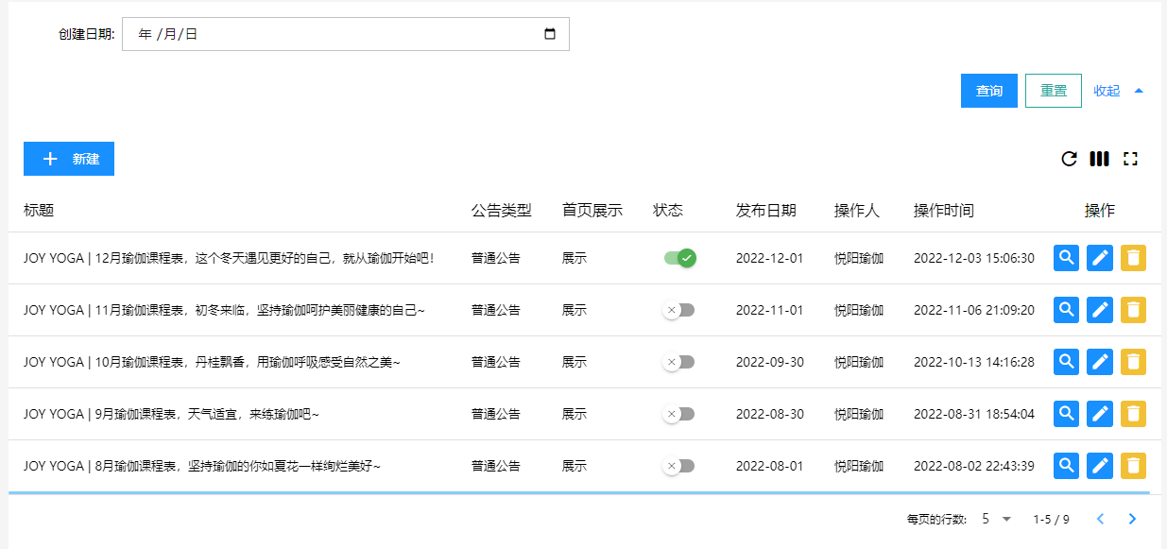
Task: Click the 标题 column header
Action: click(39, 211)
